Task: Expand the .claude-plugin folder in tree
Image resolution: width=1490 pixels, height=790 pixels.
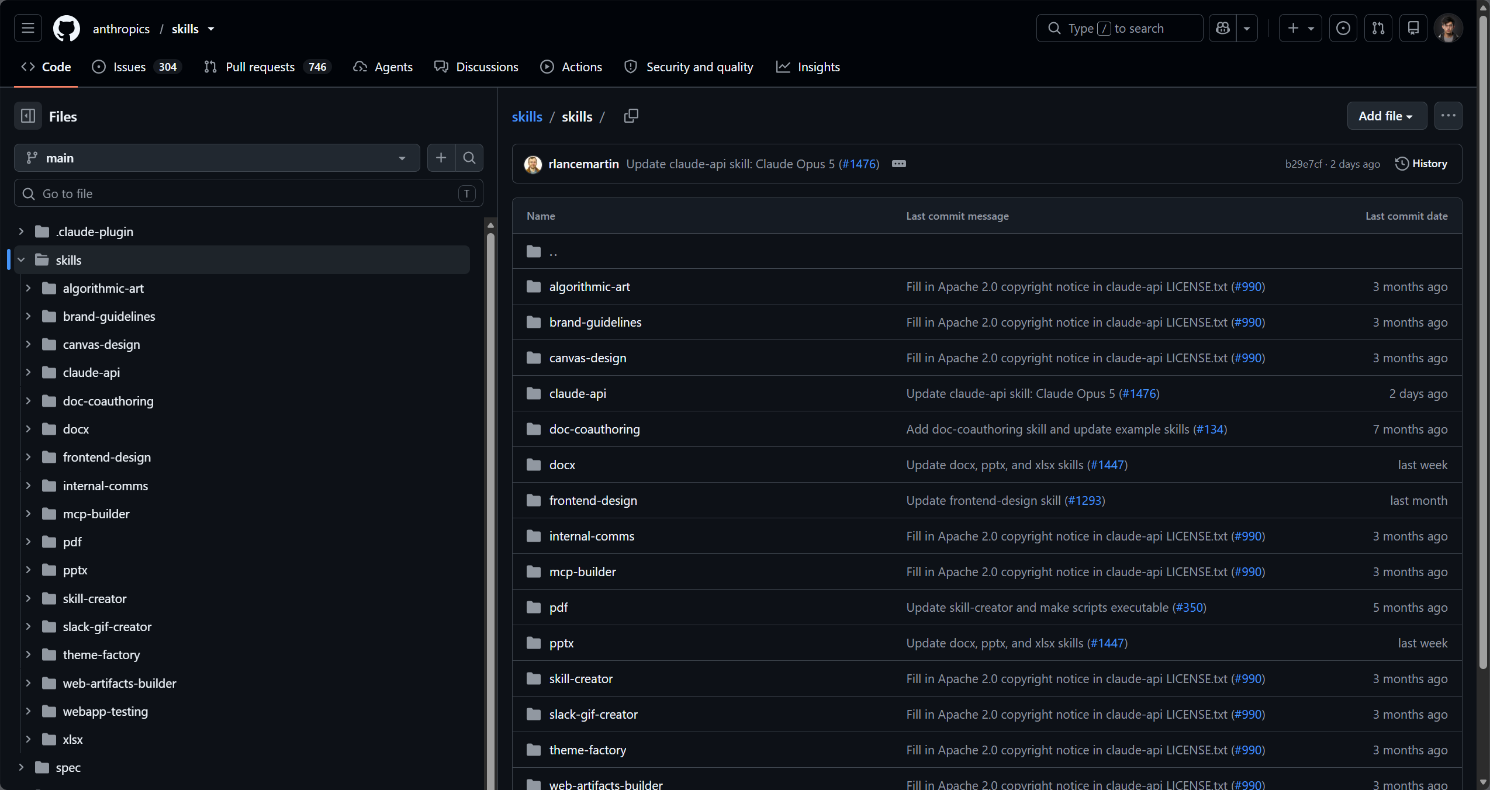Action: [21, 231]
